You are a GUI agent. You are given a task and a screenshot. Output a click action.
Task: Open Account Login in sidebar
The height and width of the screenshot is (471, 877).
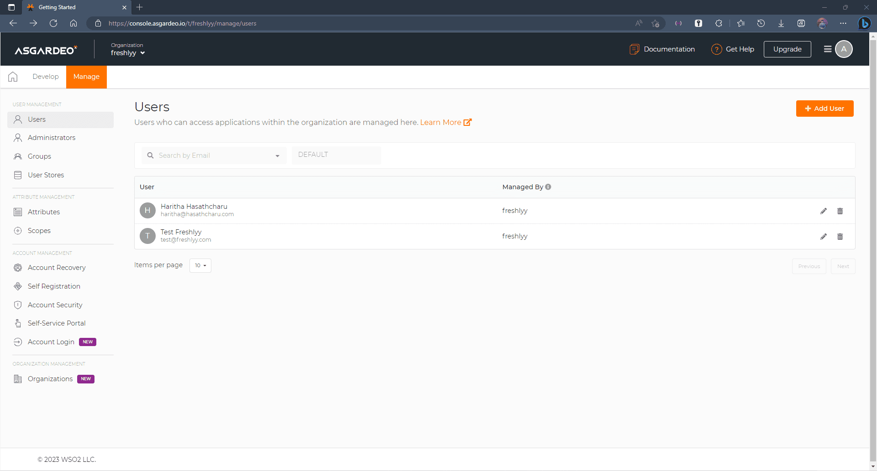pos(60,342)
